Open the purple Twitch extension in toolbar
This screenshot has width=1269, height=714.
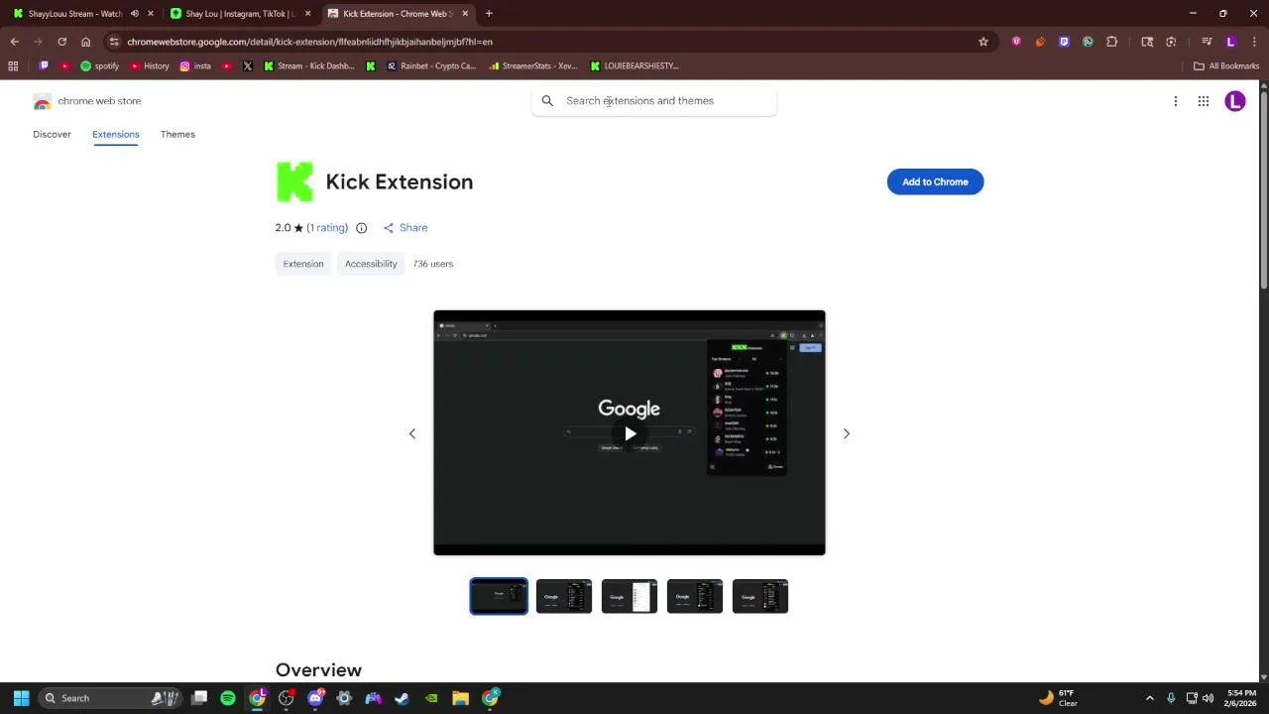[x=1064, y=42]
